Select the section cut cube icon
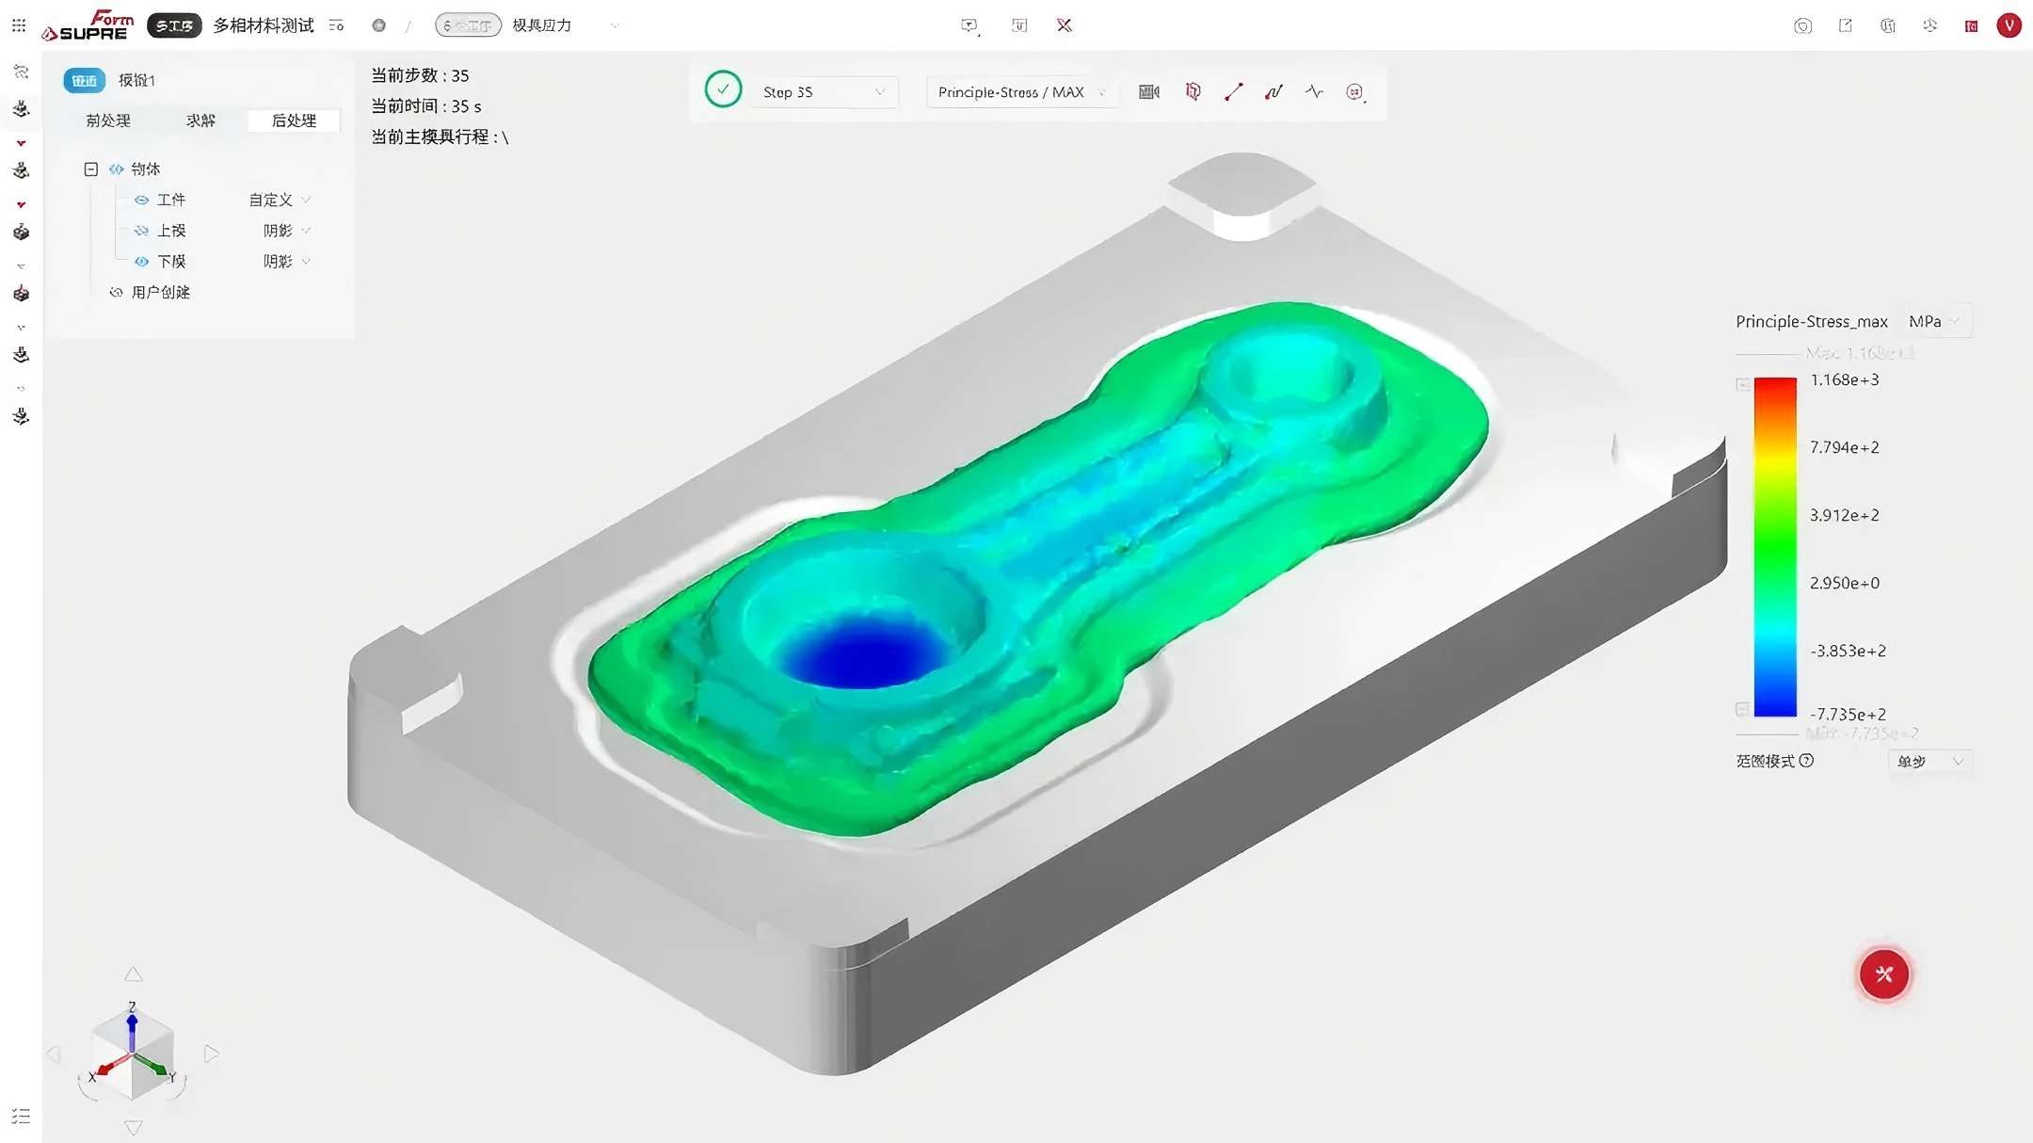Image resolution: width=2033 pixels, height=1143 pixels. [1193, 91]
